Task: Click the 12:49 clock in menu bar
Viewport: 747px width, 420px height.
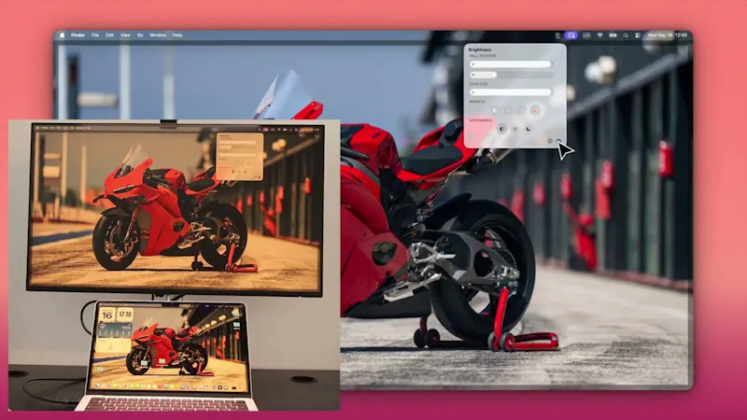Action: 682,35
